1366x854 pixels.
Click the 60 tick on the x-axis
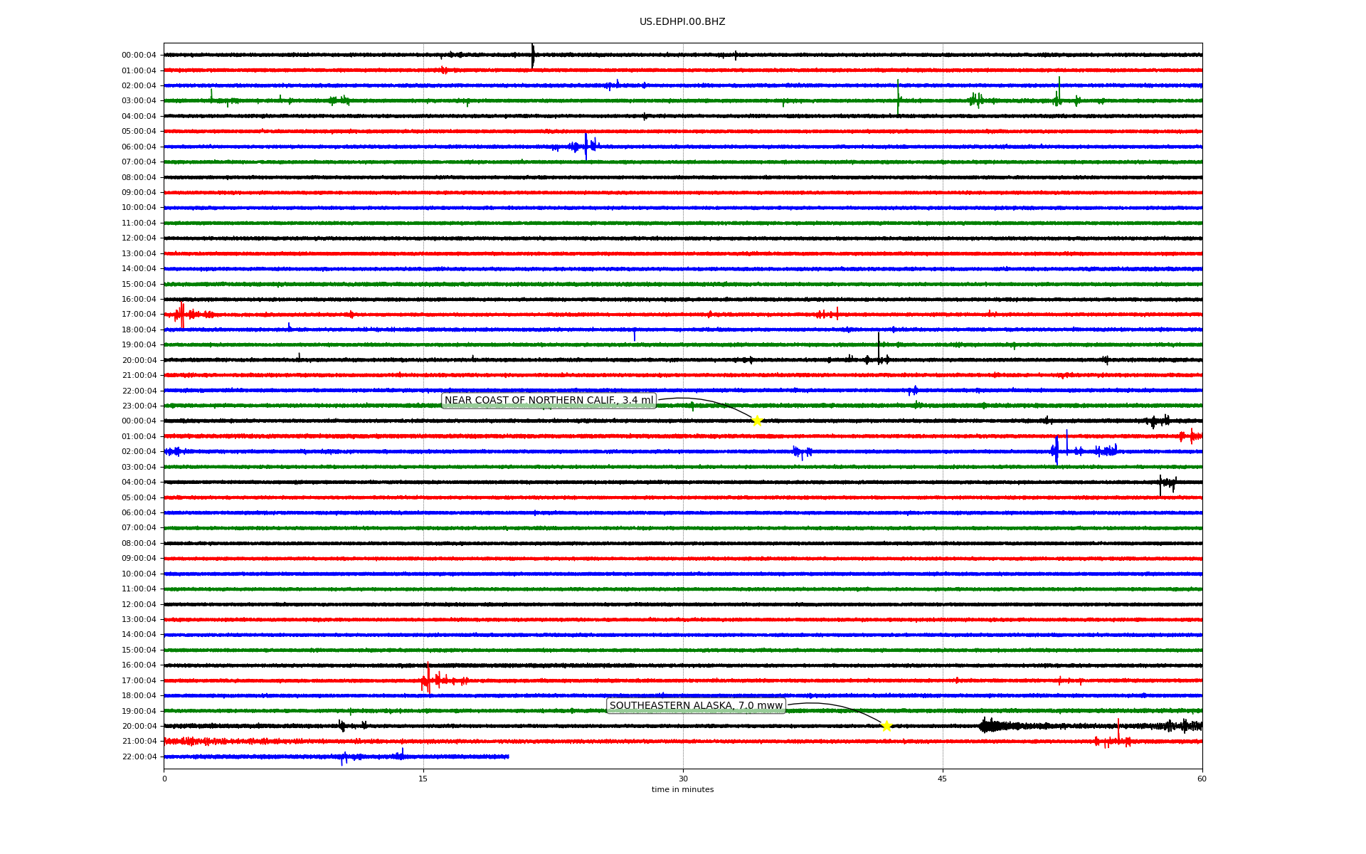(1202, 779)
